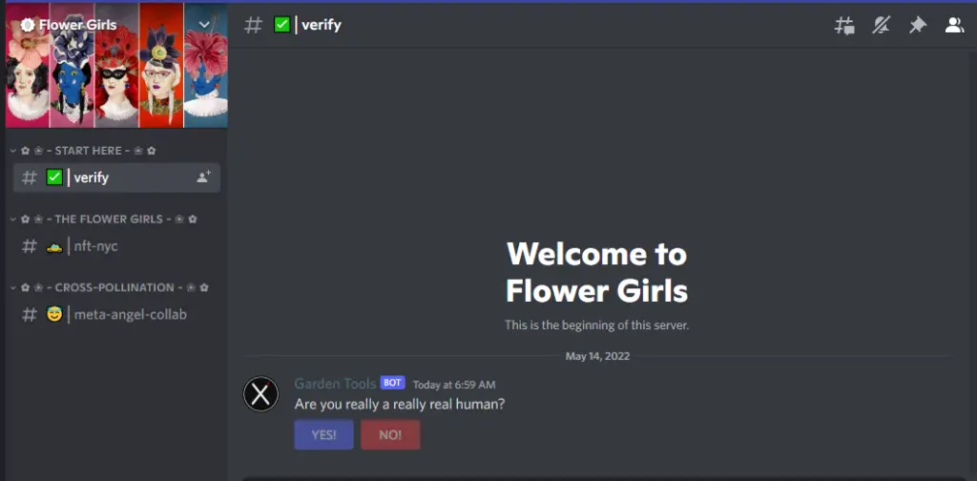
Task: Collapse the START HERE category
Action: pyautogui.click(x=88, y=151)
